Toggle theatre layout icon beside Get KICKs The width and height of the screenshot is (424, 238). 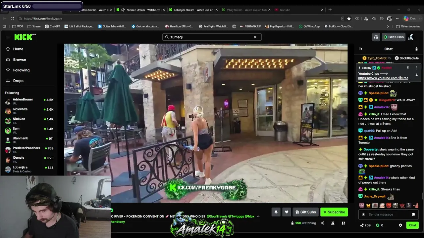376,37
